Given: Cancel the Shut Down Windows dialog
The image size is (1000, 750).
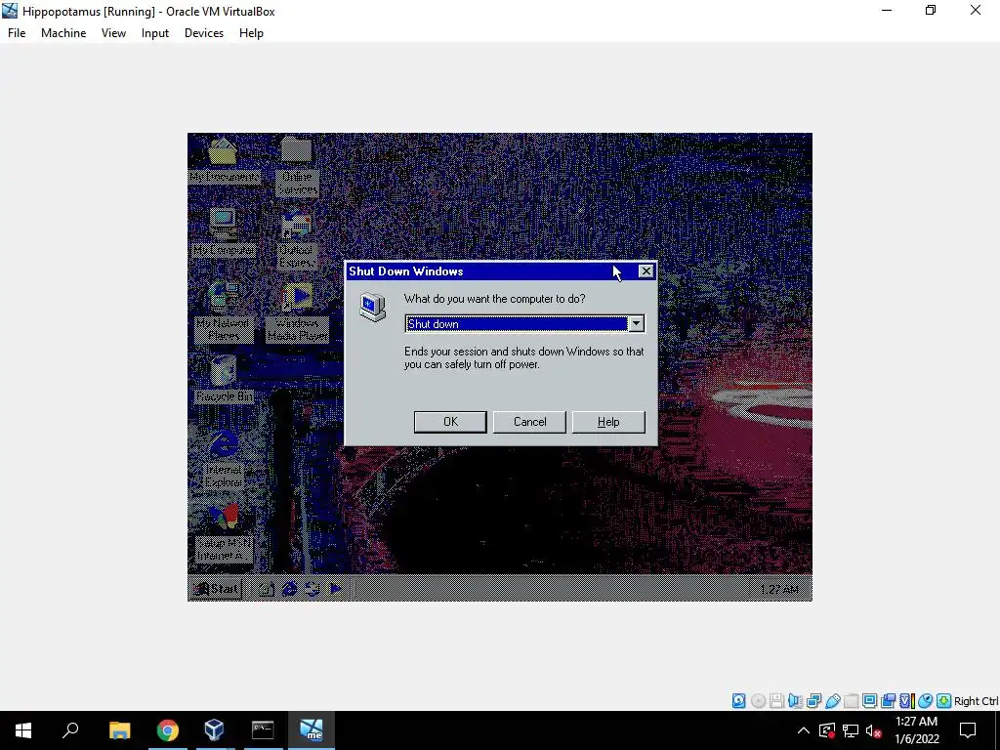Looking at the screenshot, I should [529, 422].
